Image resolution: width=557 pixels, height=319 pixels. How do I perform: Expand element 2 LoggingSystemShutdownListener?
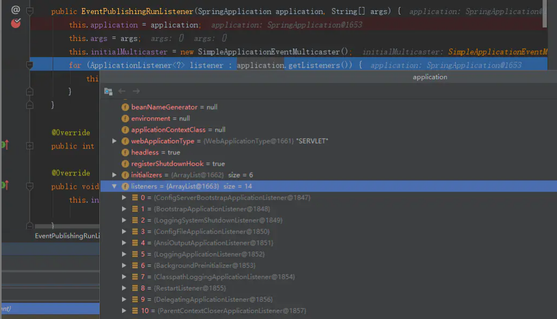124,220
